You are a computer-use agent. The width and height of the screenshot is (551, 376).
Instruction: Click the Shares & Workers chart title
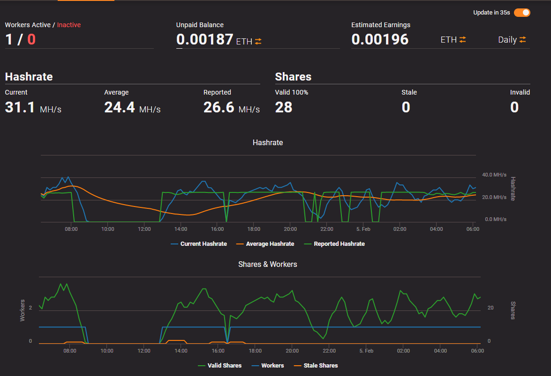[x=268, y=265]
